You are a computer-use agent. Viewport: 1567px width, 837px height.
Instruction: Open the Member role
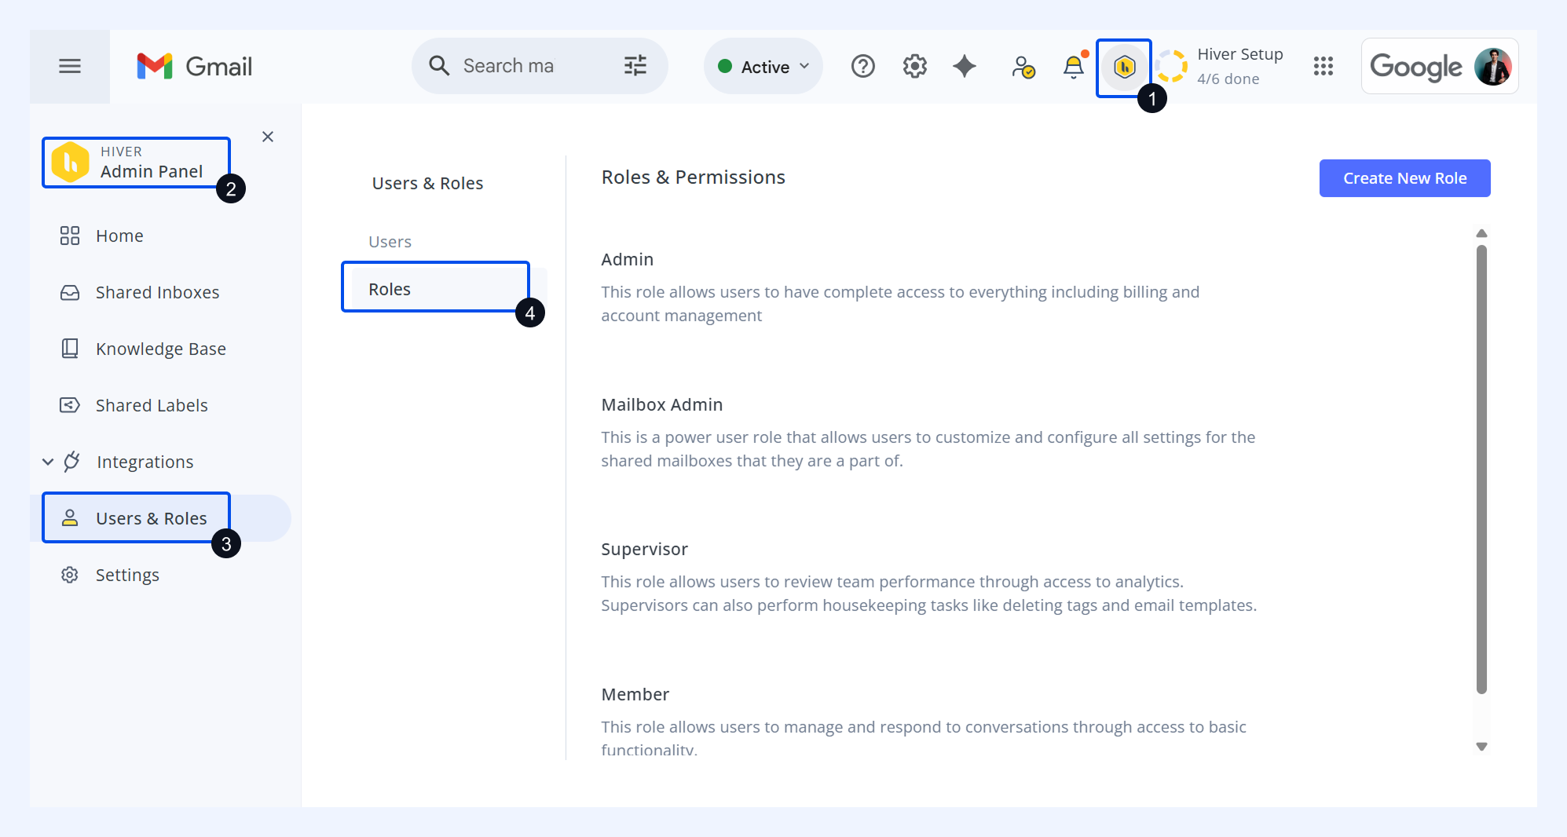click(x=635, y=695)
